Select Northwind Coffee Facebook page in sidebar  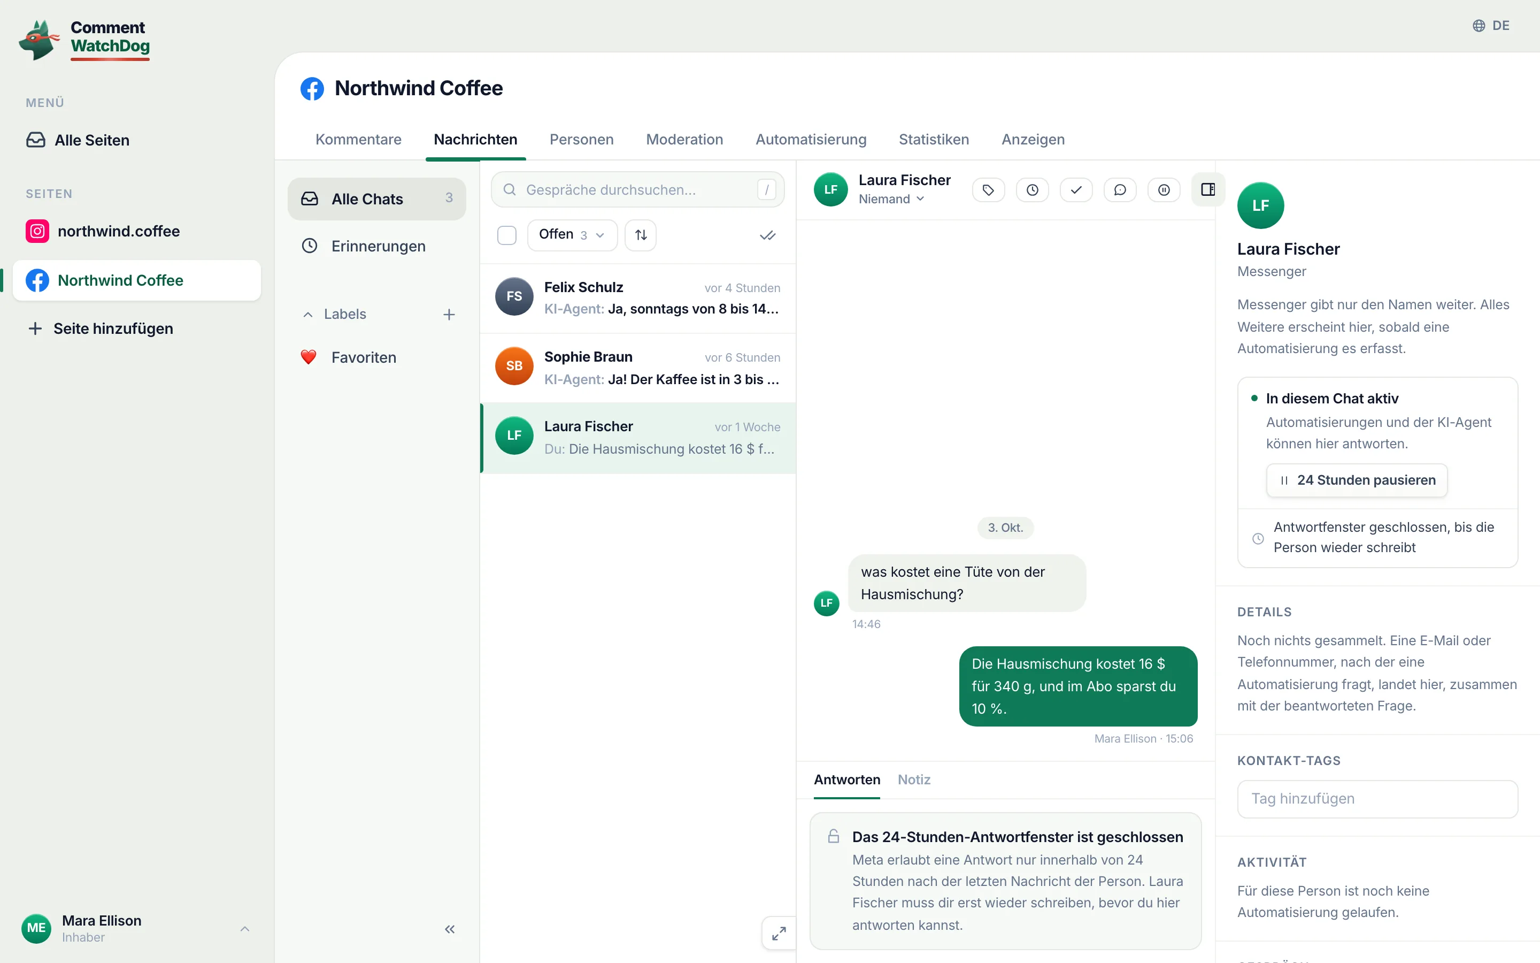click(x=137, y=280)
